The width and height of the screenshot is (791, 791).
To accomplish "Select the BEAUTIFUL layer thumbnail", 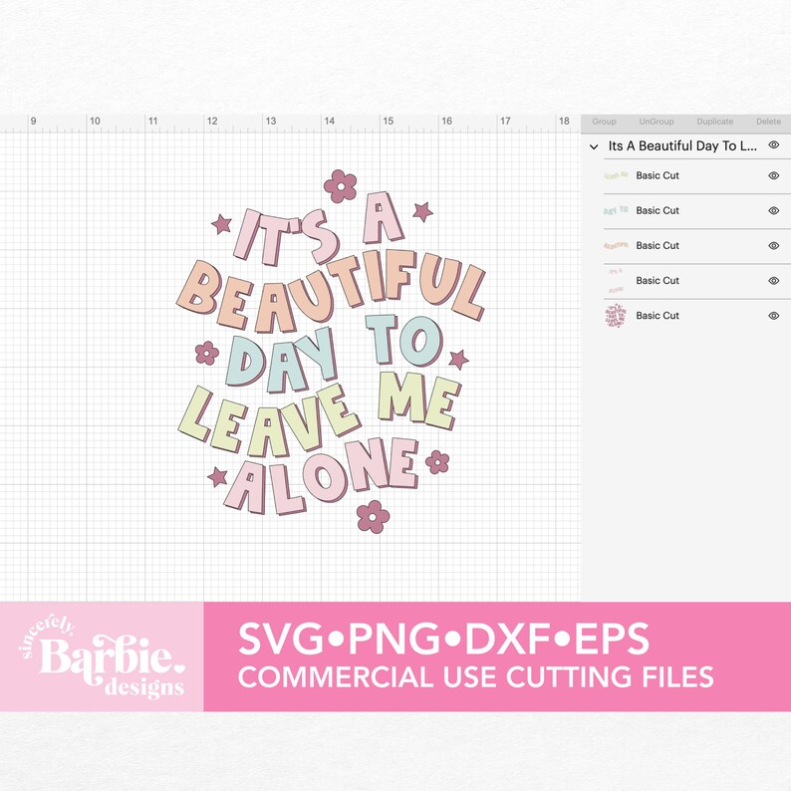I will pyautogui.click(x=616, y=246).
